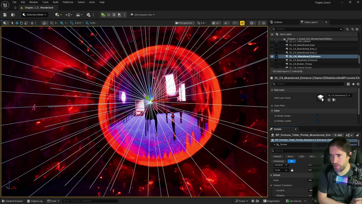Open the Lit view mode dropdown
This screenshot has height=204, width=362.
(216, 23)
